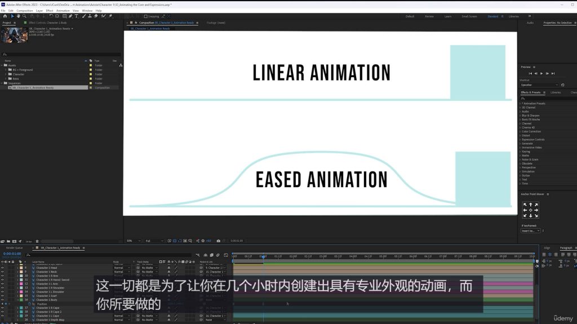The height and width of the screenshot is (324, 577).
Task: Select the Roto Brush tool
Action: pyautogui.click(x=104, y=16)
